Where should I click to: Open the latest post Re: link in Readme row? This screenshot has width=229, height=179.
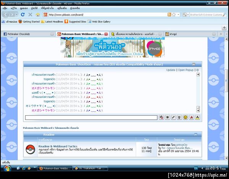tap(177, 148)
